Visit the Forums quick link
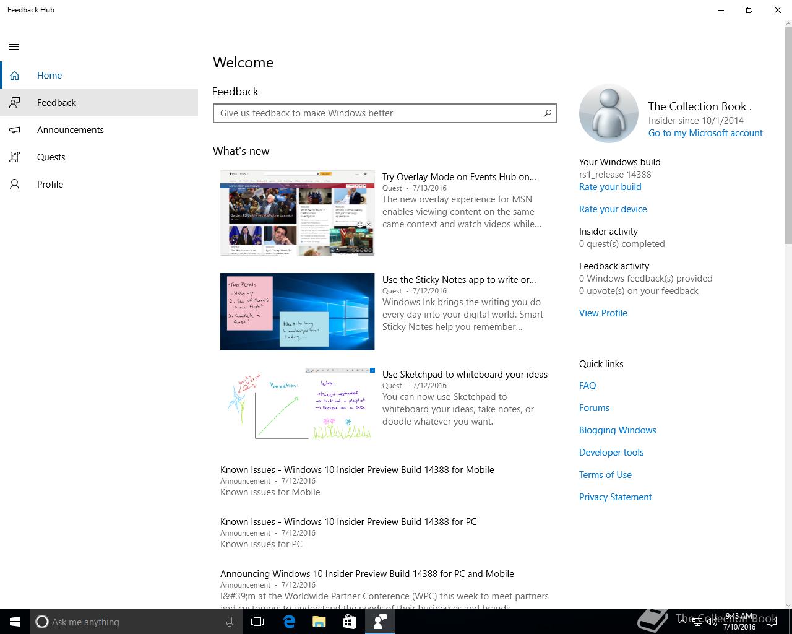Image resolution: width=792 pixels, height=634 pixels. (x=594, y=408)
